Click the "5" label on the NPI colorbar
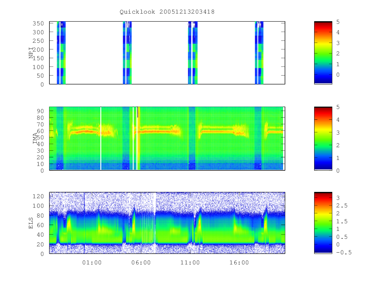 click(338, 22)
